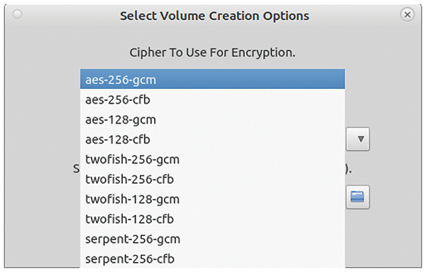Viewport: 426px width, 272px height.
Task: Select aes-128-cfb in the dropdown list
Action: tap(212, 138)
